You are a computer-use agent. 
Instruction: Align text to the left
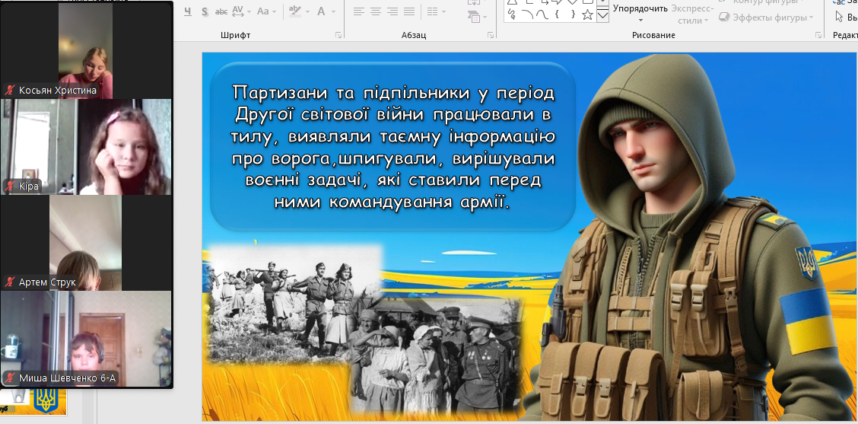pyautogui.click(x=358, y=11)
